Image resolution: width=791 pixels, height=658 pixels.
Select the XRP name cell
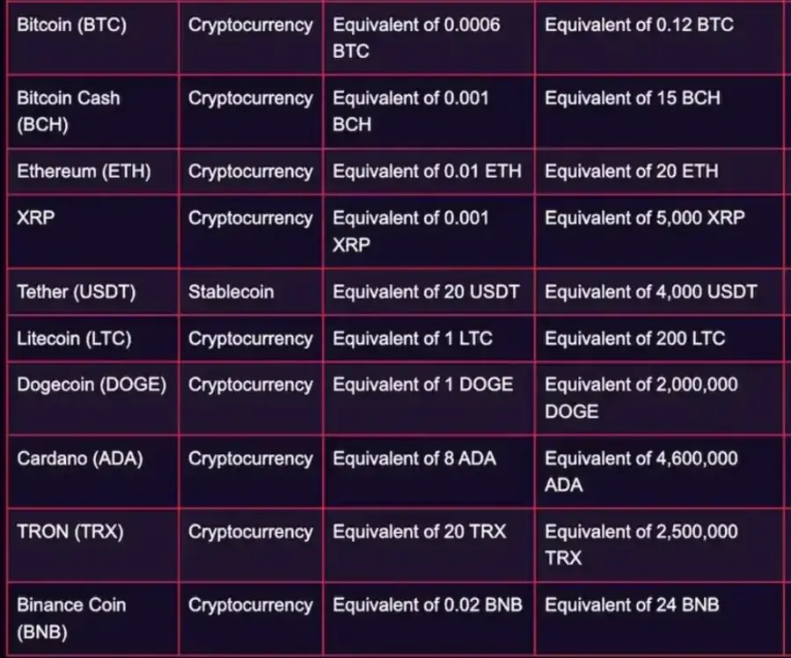[93, 231]
